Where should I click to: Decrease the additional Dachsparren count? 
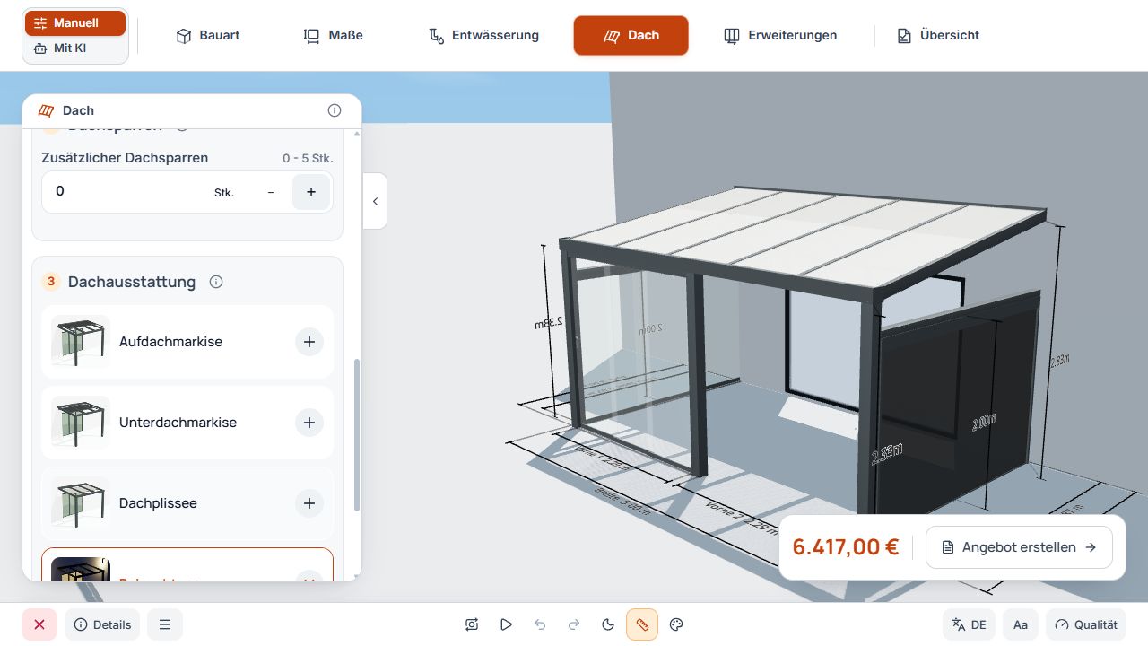click(271, 192)
